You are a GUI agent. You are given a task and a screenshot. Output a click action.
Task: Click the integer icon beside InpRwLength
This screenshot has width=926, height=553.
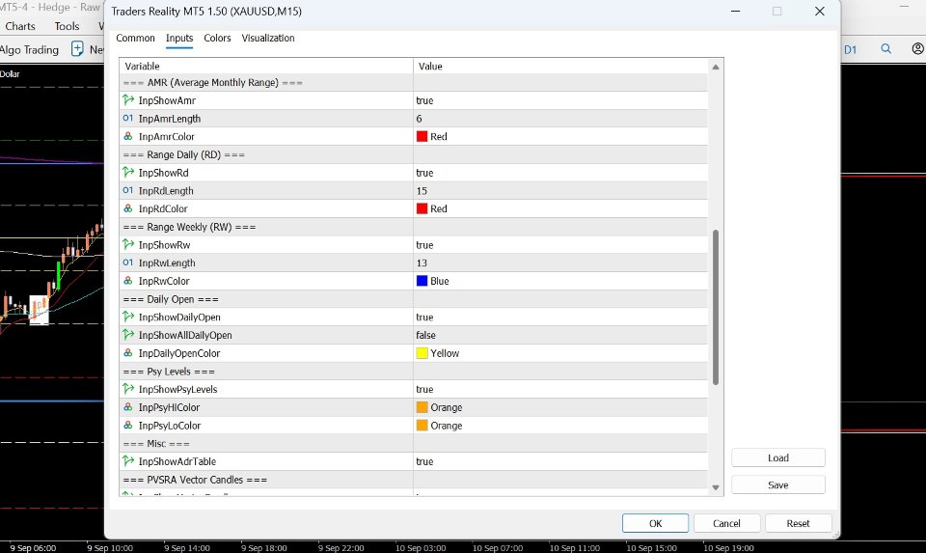click(128, 263)
